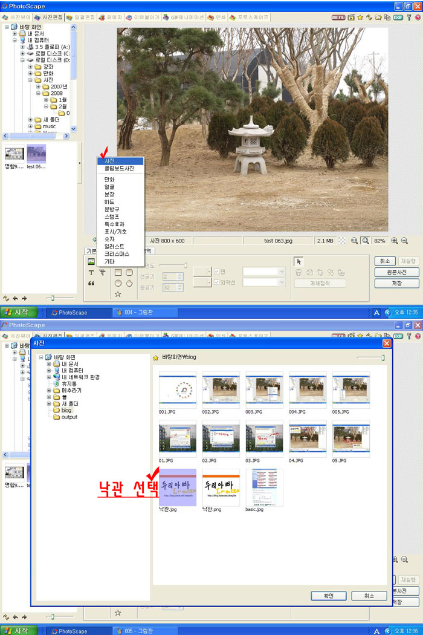
Task: Click 취소 in the 사진 dialog
Action: 369,596
